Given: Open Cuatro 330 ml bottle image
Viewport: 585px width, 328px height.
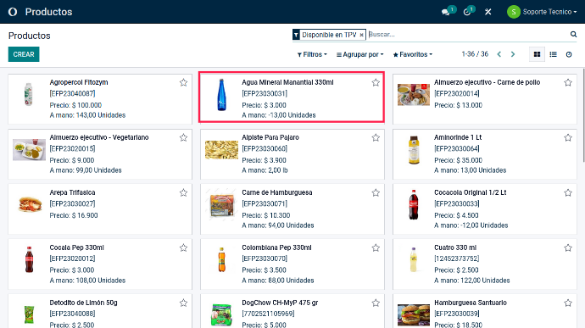Looking at the screenshot, I should [414, 259].
